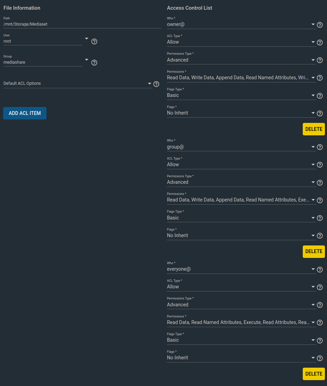Viewport: 327px width, 386px height.
Task: Expand the Default ACL Options dropdown
Action: [x=78, y=84]
